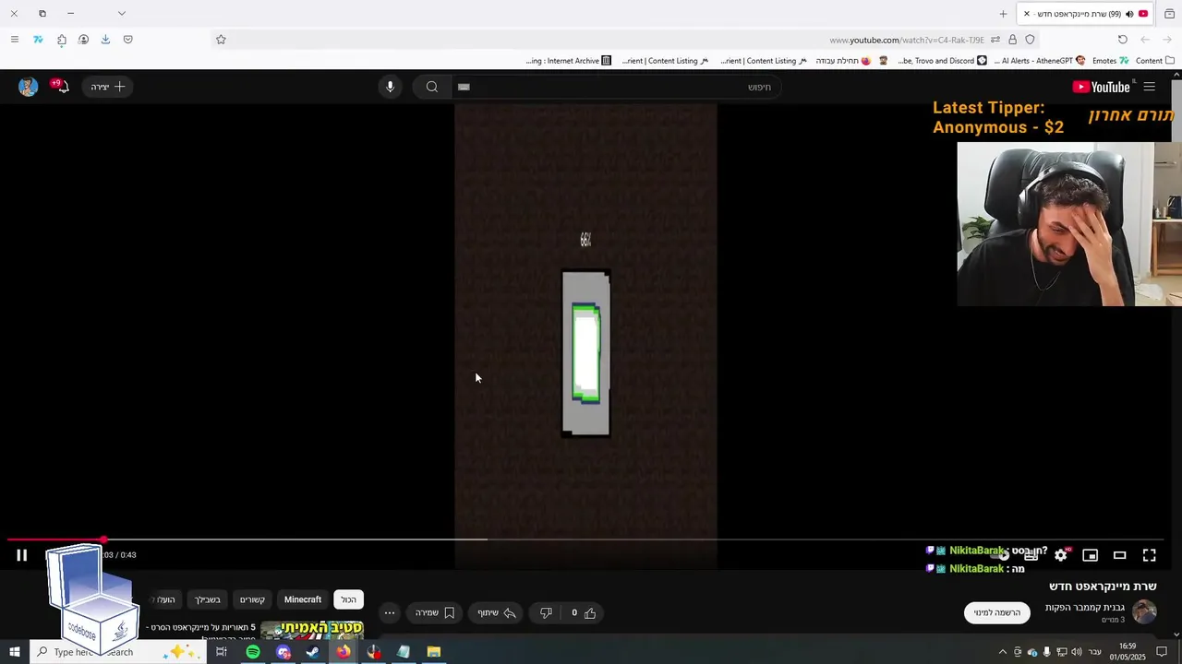This screenshot has height=664, width=1182.
Task: Go to YouTube home via the logo
Action: coord(1102,87)
